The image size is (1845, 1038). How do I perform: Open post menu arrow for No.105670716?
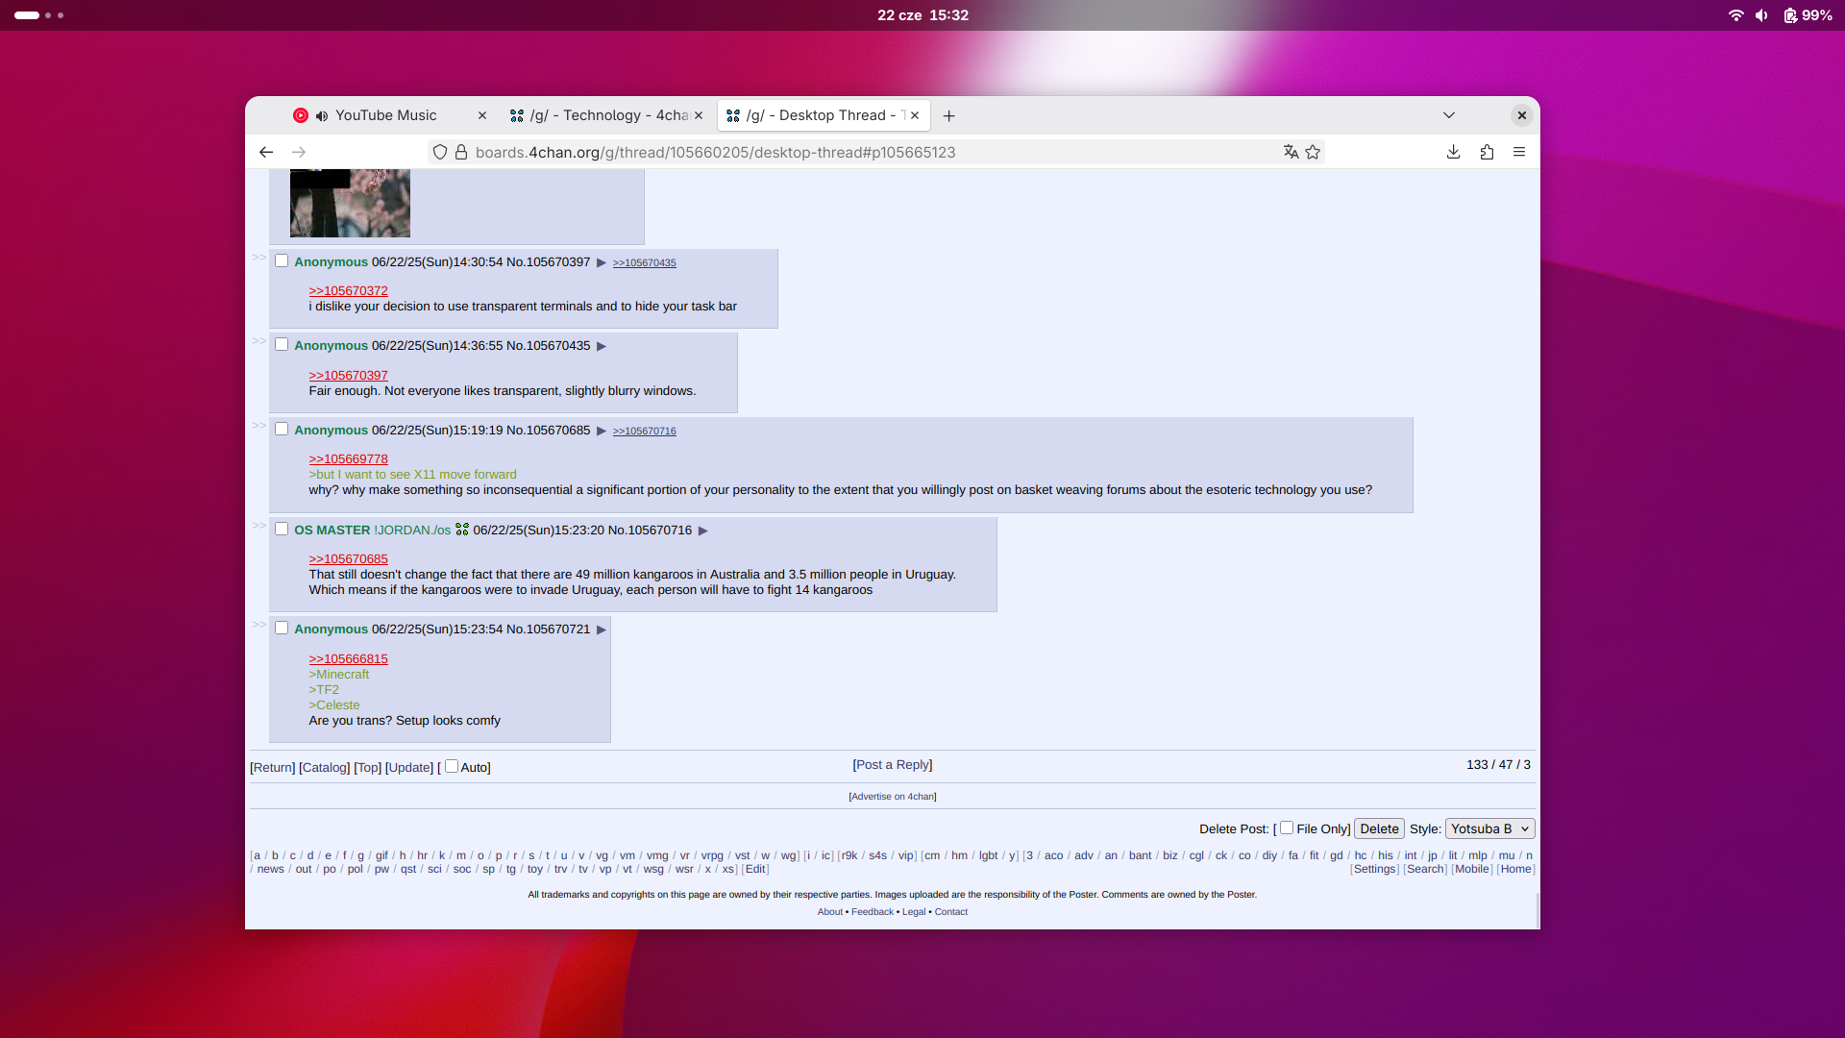click(702, 531)
